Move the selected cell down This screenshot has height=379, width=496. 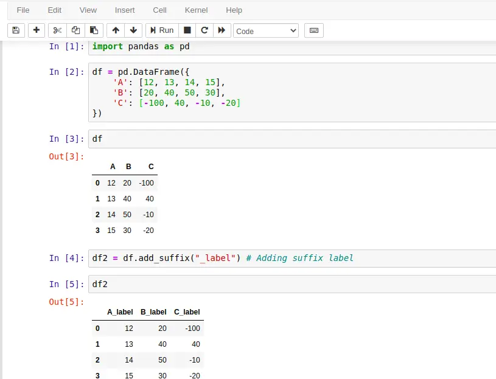[132, 30]
